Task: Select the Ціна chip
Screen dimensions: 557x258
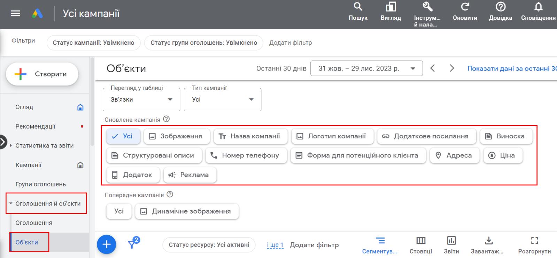Action: pos(503,155)
